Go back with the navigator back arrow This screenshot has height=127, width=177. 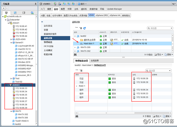coord(4,8)
